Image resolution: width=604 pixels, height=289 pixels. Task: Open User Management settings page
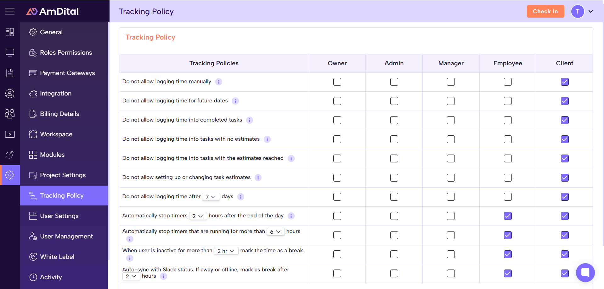coord(66,236)
